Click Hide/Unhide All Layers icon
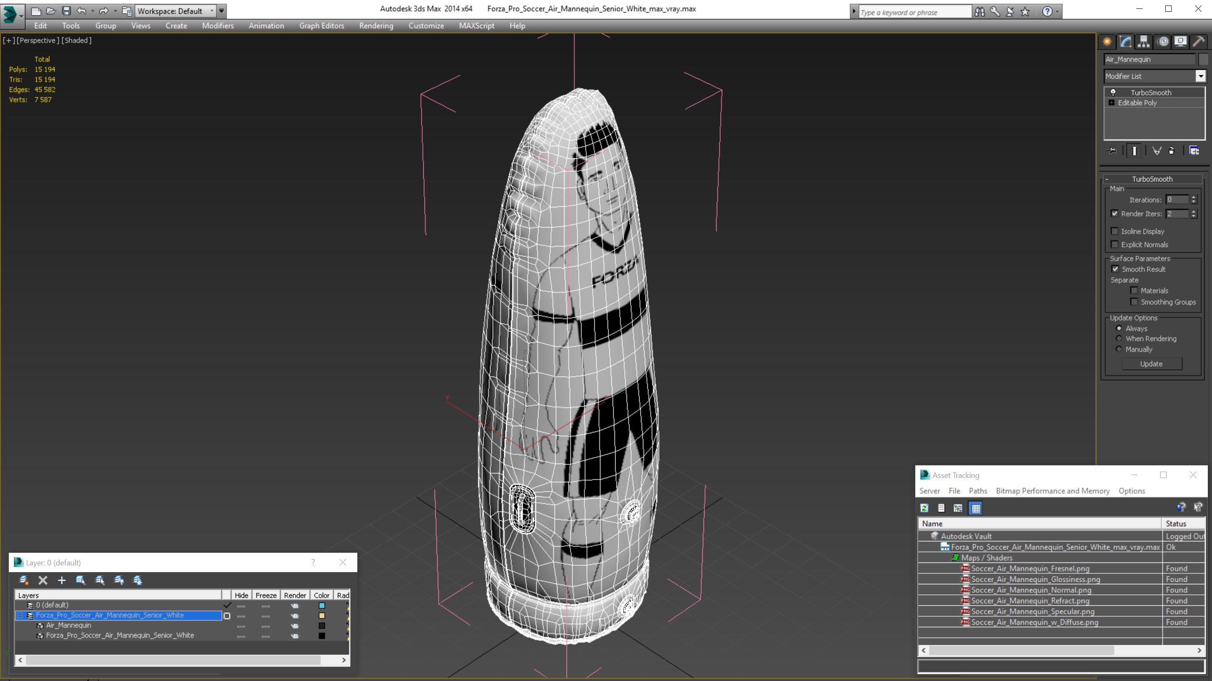This screenshot has width=1212, height=681. click(119, 581)
